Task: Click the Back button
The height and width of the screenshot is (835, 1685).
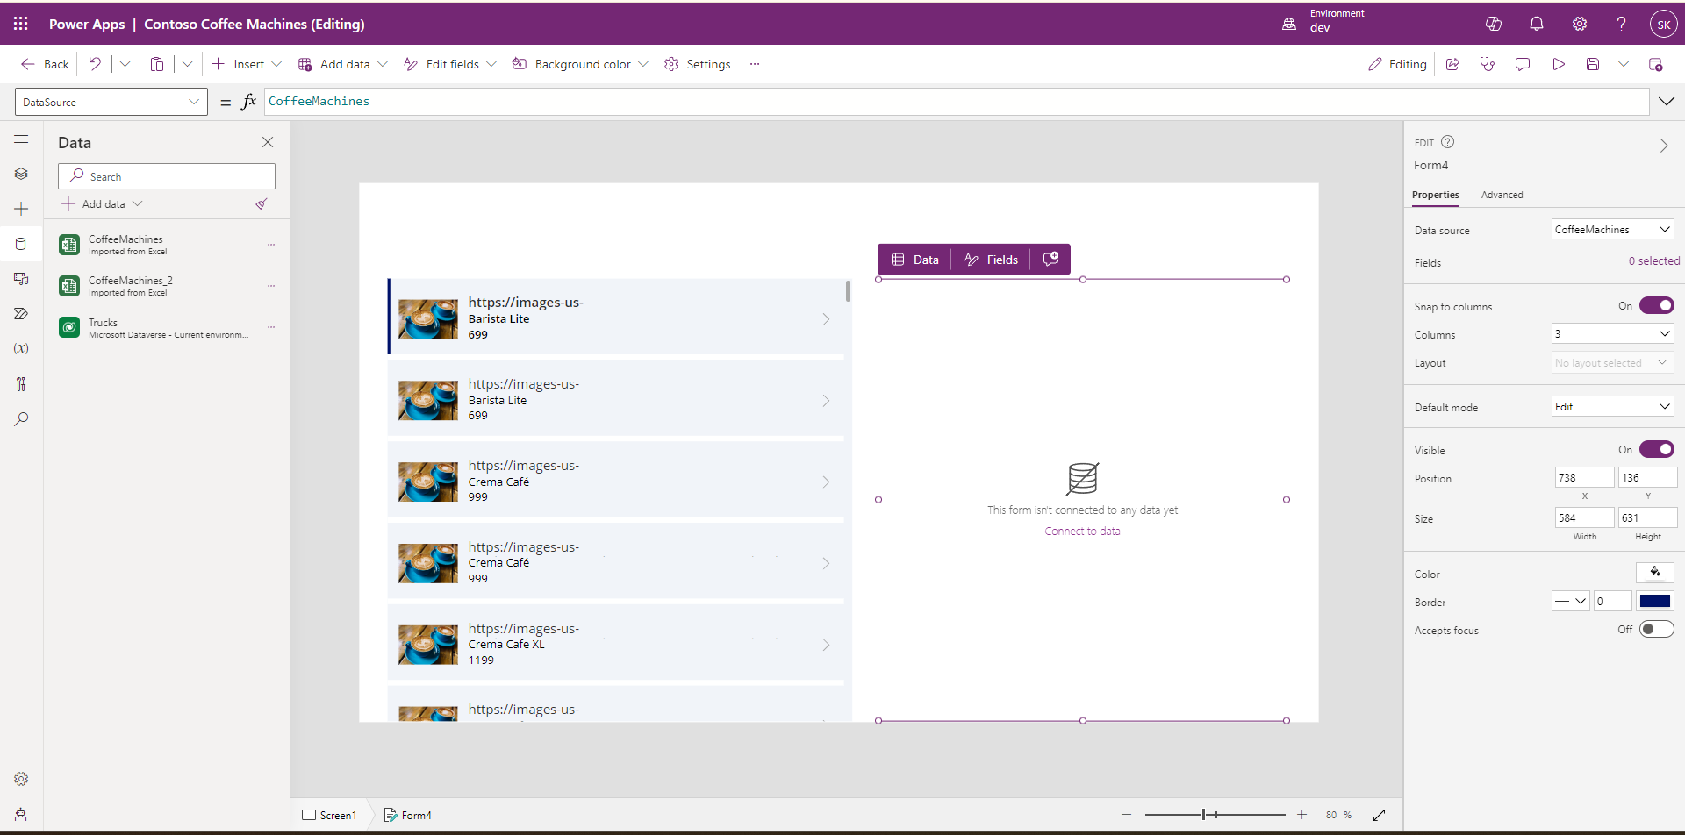Action: 45,64
